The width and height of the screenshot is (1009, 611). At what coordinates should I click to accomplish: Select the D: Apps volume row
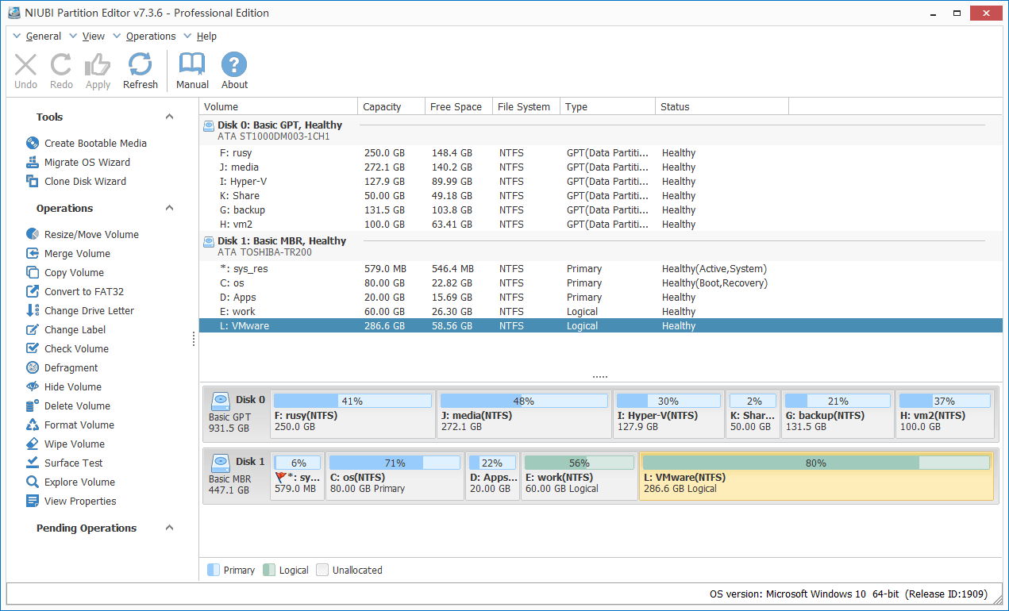tap(601, 297)
